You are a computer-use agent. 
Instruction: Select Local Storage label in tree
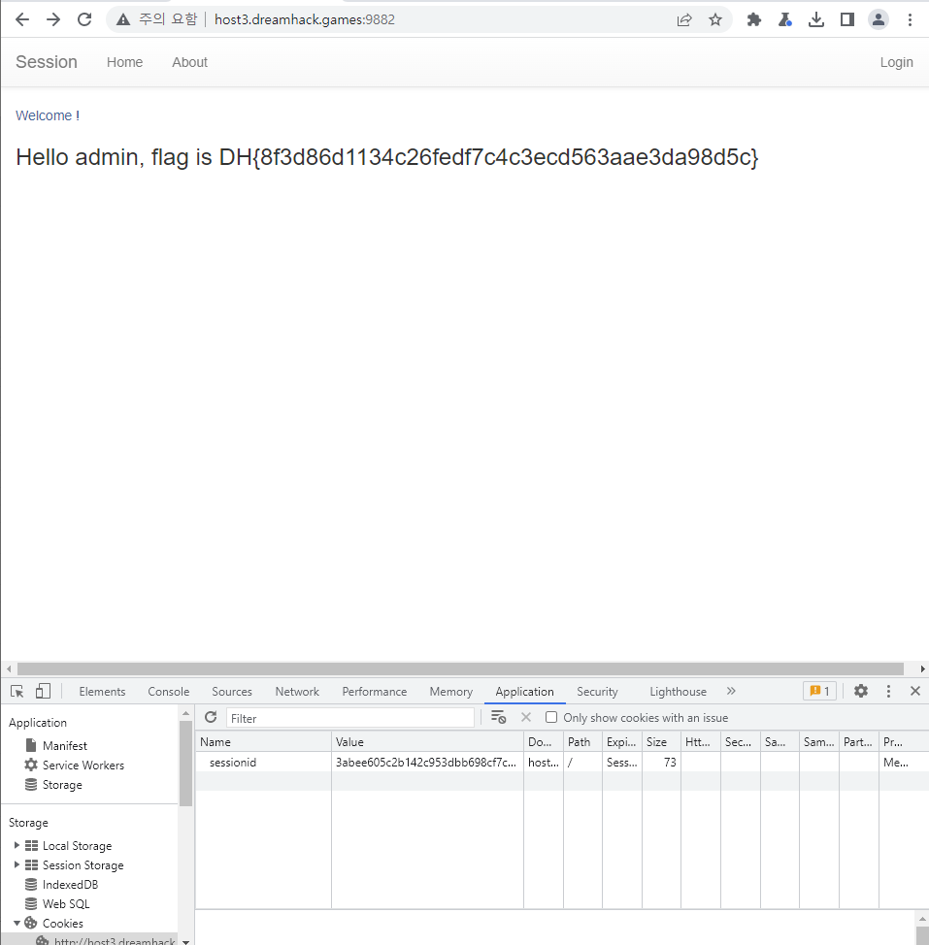77,846
